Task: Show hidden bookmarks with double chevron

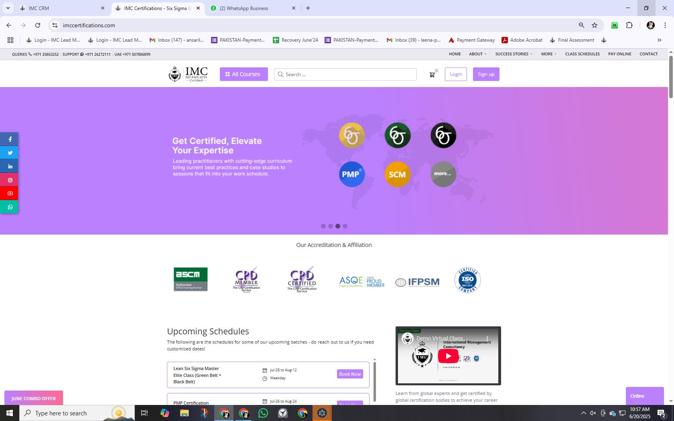Action: pos(659,40)
